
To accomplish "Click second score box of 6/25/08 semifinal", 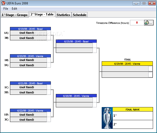I will (95, 50).
